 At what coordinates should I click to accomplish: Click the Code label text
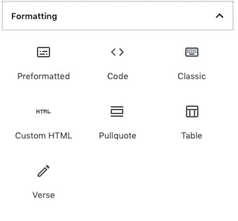pos(118,76)
